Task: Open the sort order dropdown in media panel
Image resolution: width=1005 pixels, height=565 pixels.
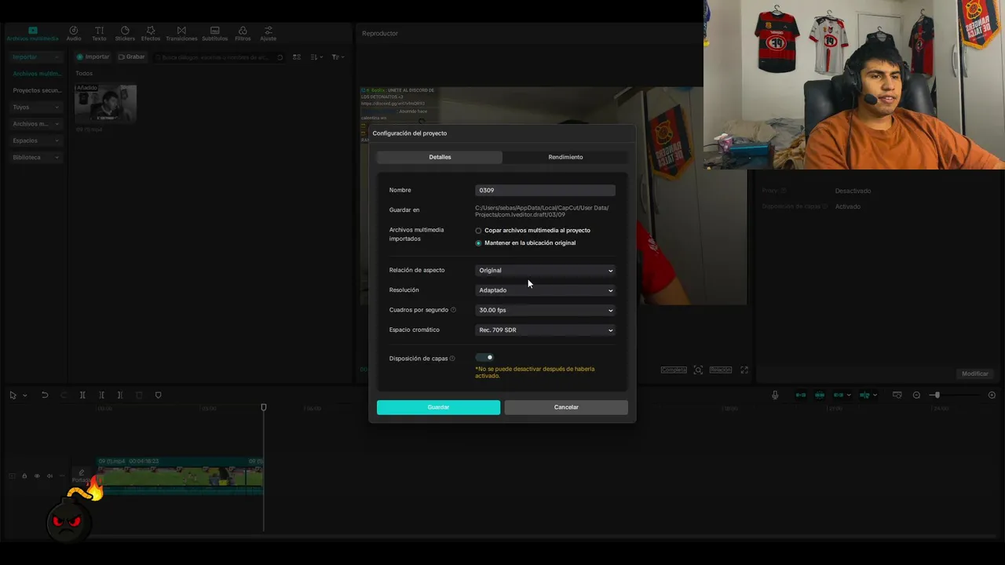Action: [316, 57]
